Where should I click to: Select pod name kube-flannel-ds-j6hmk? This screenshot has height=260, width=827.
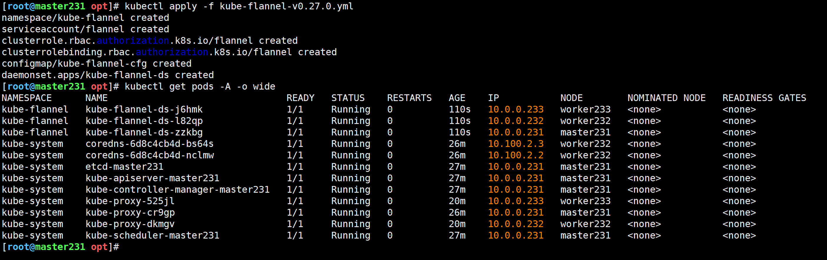click(x=144, y=110)
